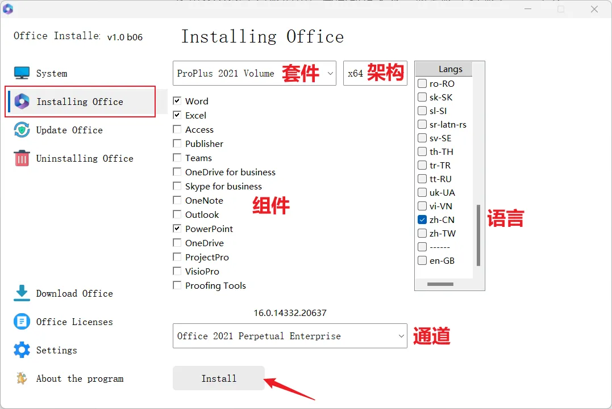Minimize the Office Installer window

[x=528, y=9]
